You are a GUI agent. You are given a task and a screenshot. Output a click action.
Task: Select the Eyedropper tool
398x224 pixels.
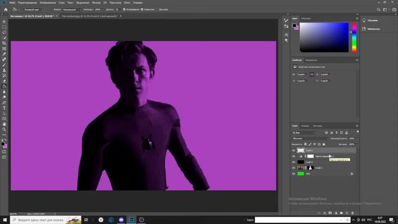[x=4, y=54]
